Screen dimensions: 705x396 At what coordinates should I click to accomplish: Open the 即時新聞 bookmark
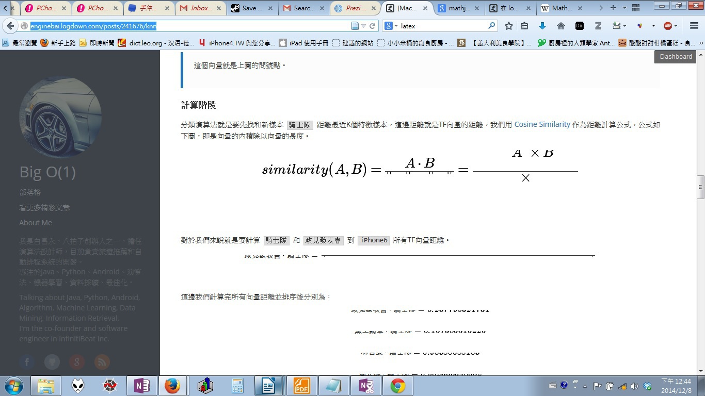coord(97,43)
